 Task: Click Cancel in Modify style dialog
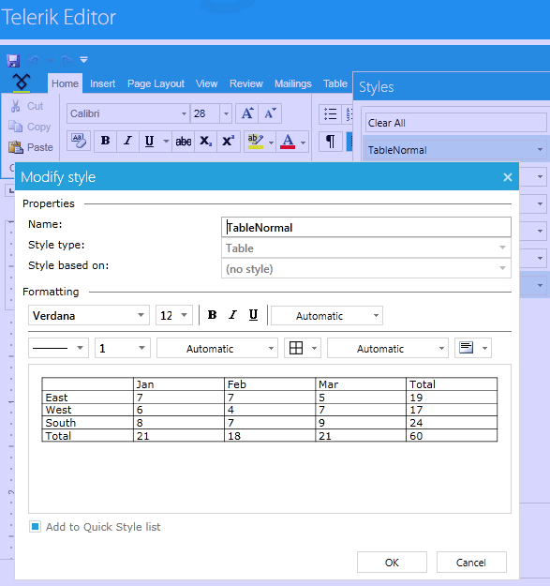[x=471, y=562]
